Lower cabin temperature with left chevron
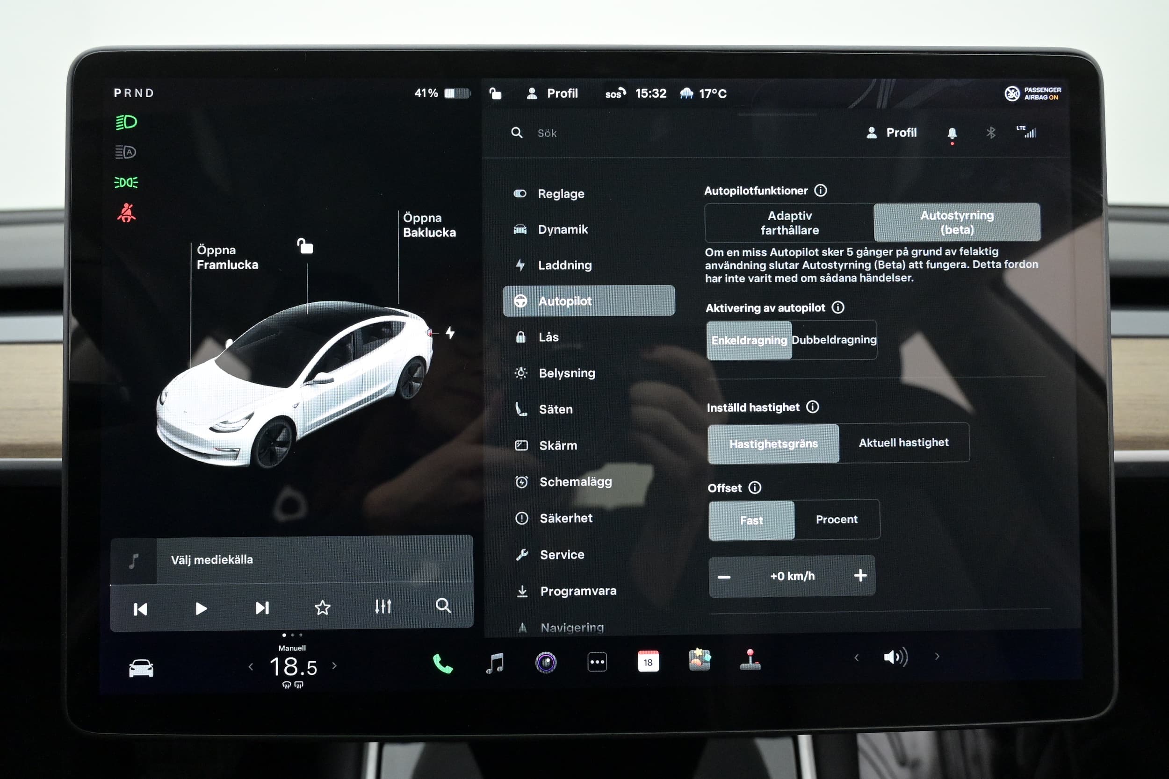The image size is (1169, 779). pos(251,667)
